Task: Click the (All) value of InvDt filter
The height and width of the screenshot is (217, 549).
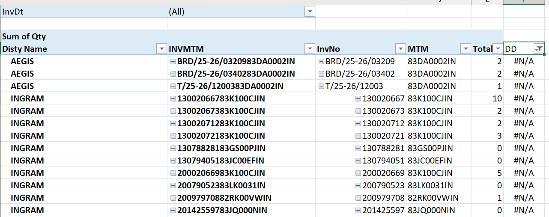Action: [x=176, y=12]
